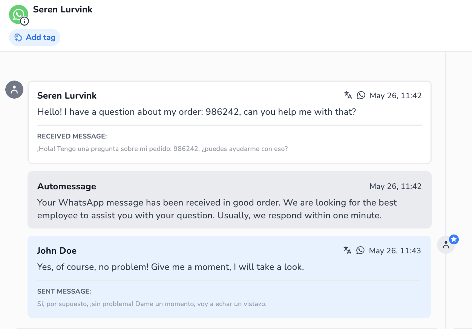Open the info icon below the contact avatar
472x329 pixels.
(x=24, y=21)
